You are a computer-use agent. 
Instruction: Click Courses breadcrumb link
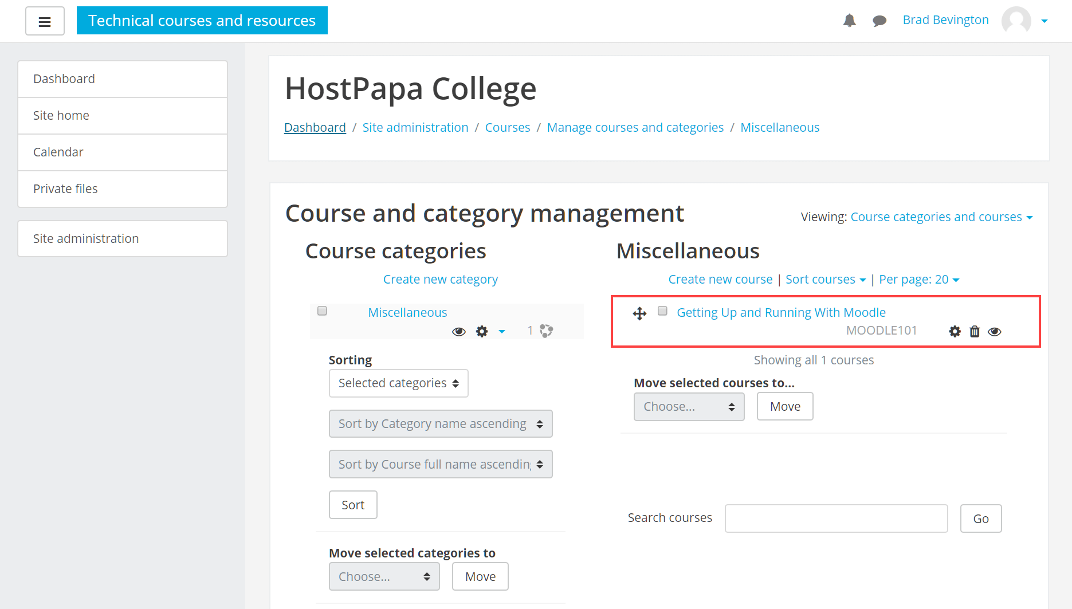[x=508, y=128]
